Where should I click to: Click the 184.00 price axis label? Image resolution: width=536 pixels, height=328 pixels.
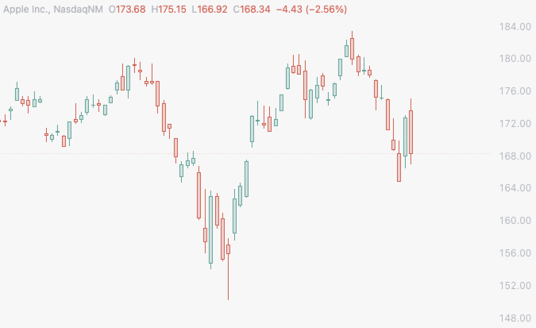(515, 27)
